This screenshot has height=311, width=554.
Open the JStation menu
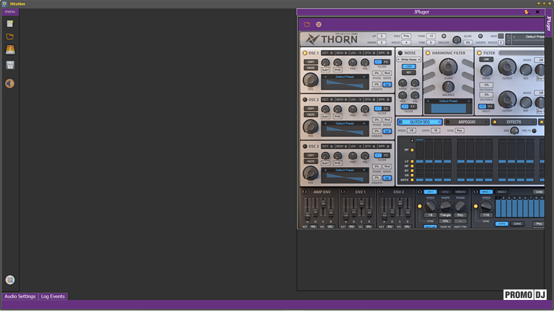(x=10, y=12)
